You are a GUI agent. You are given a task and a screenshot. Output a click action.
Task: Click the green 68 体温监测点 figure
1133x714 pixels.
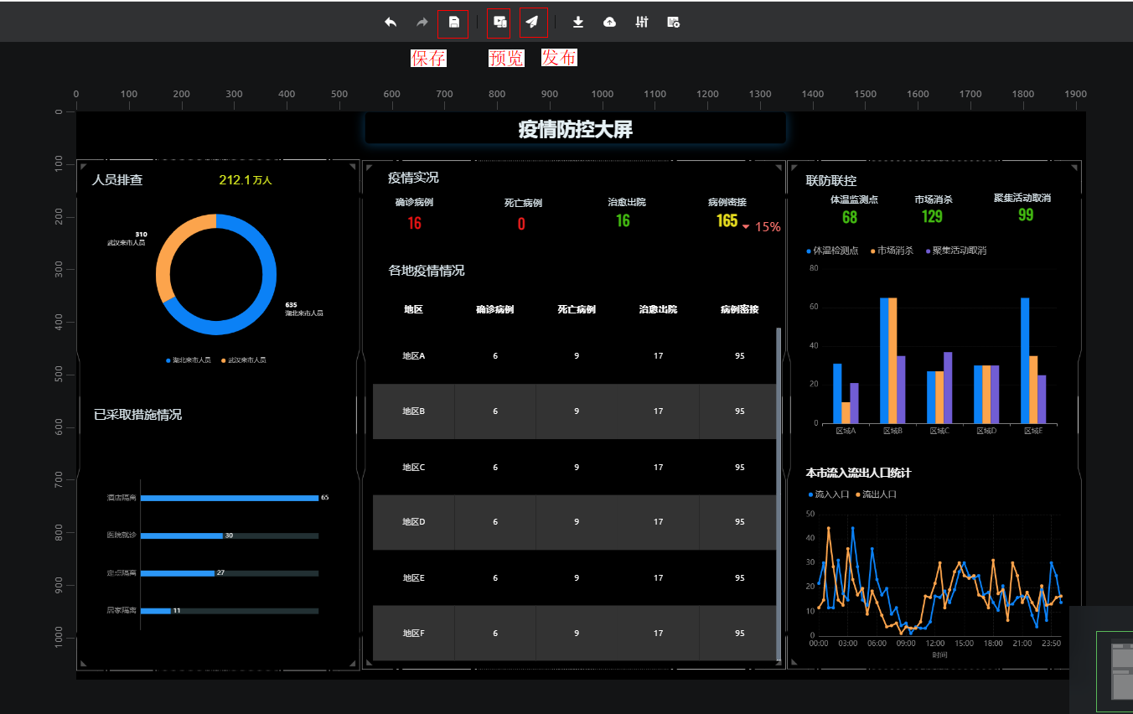[850, 217]
